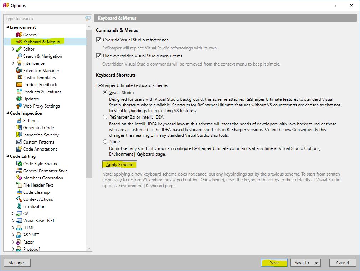360x271 pixels.
Task: Toggle Override Visual Studio refactorings checkbox
Action: pyautogui.click(x=99, y=40)
